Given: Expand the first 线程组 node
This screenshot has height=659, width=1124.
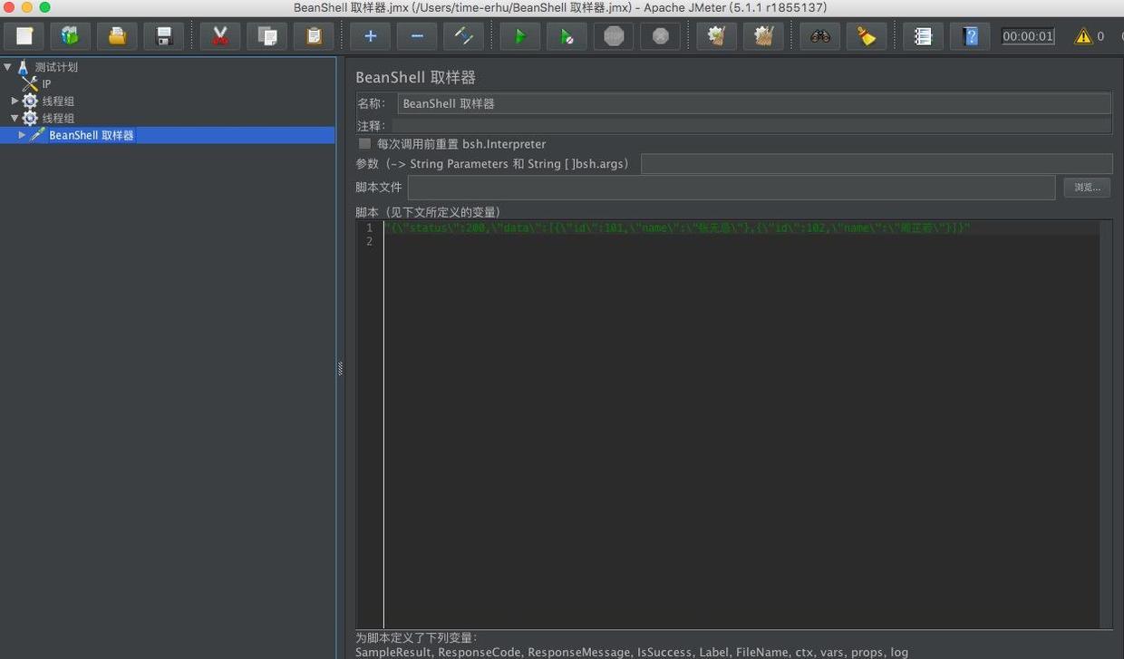Looking at the screenshot, I should (15, 101).
